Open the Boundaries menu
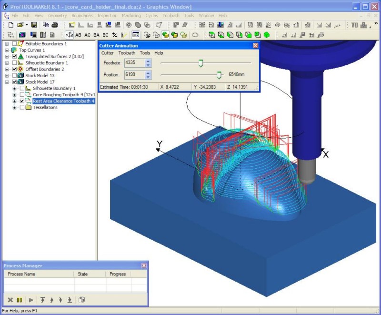 click(82, 16)
